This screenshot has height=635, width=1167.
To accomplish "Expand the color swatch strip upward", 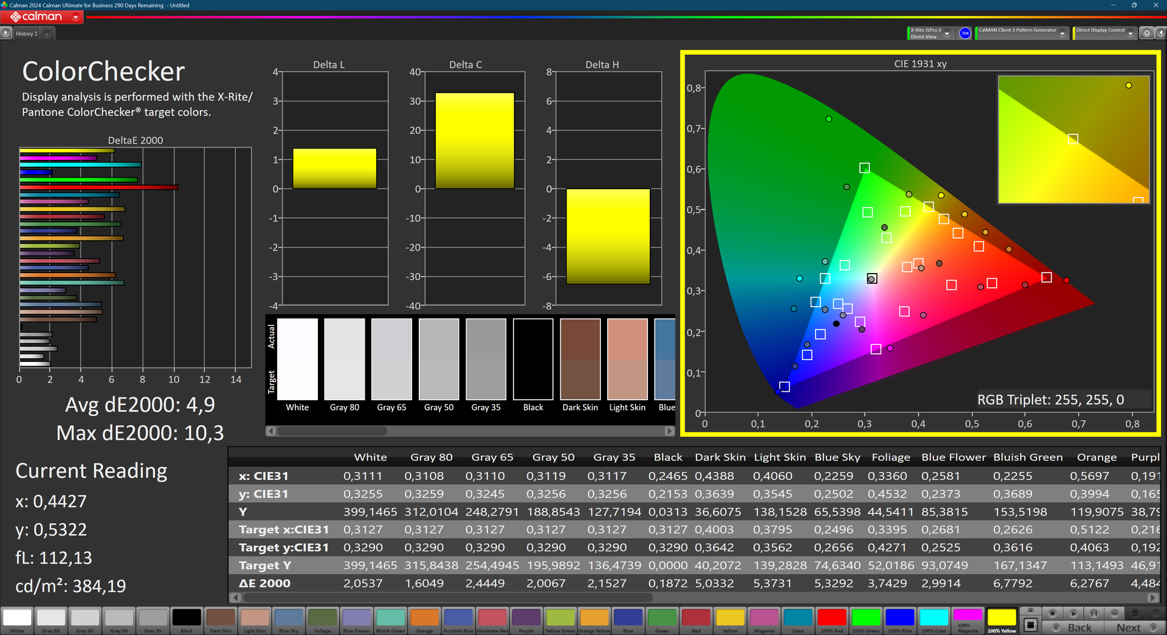I will [1030, 611].
